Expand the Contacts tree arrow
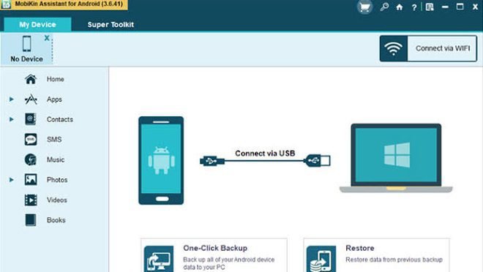This screenshot has height=272, width=483. click(12, 119)
